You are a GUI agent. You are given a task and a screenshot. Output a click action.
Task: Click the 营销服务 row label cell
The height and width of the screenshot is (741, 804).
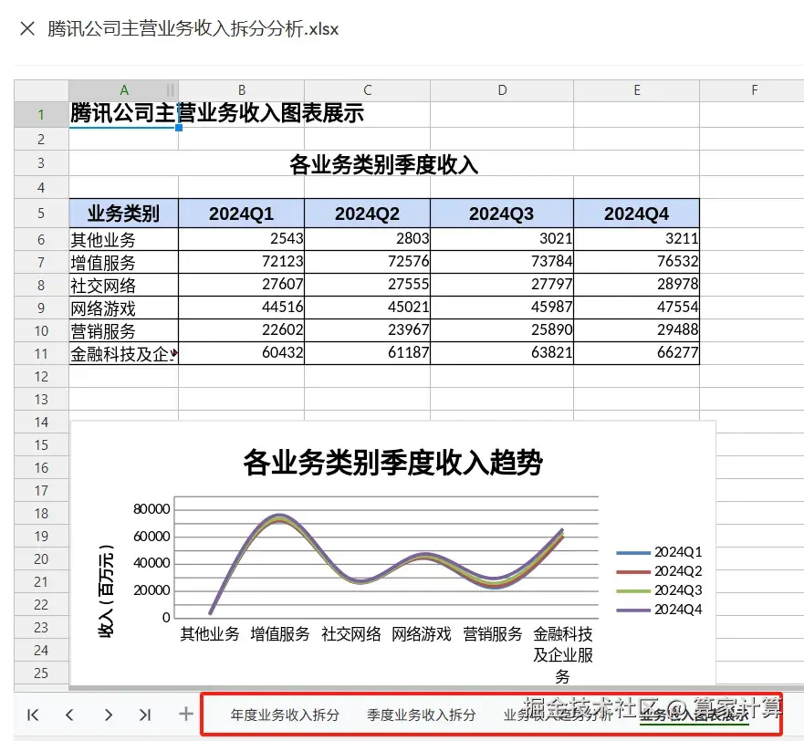point(123,330)
